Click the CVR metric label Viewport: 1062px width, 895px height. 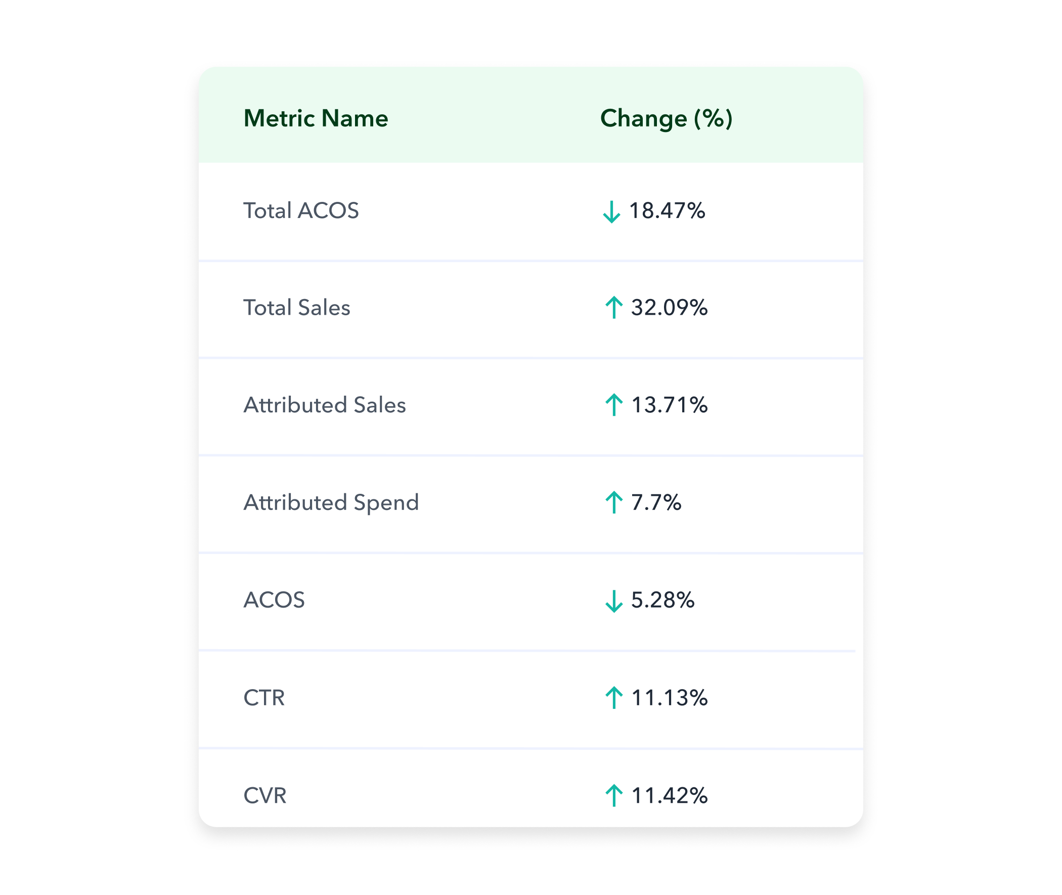coord(264,795)
